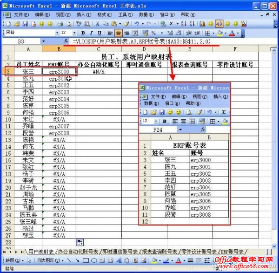Decrease the cell indent
This screenshot has height=273, width=279.
point(189,33)
